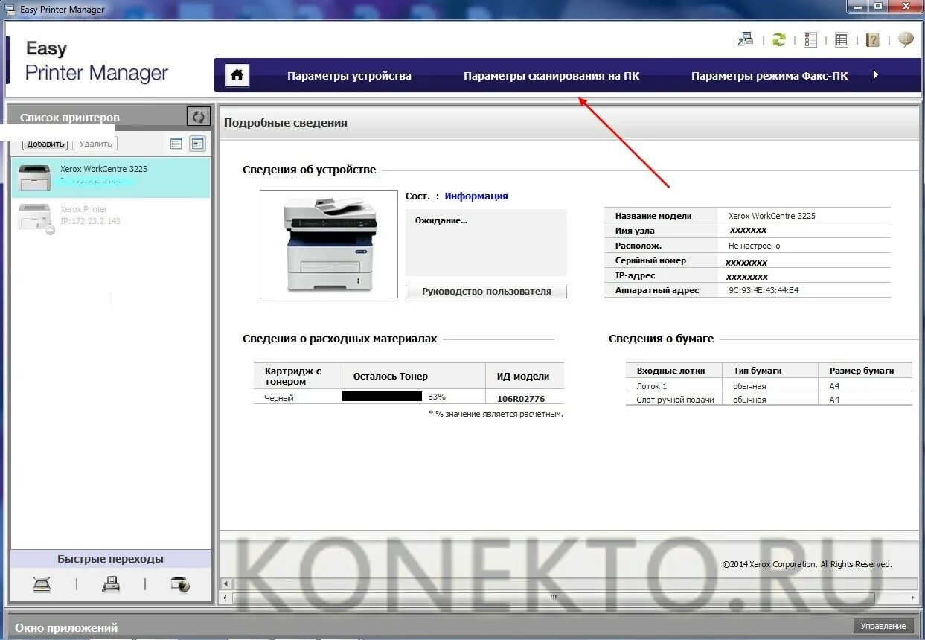Viewport: 925px width, 640px height.
Task: Click the Список принтеров header
Action: click(70, 118)
